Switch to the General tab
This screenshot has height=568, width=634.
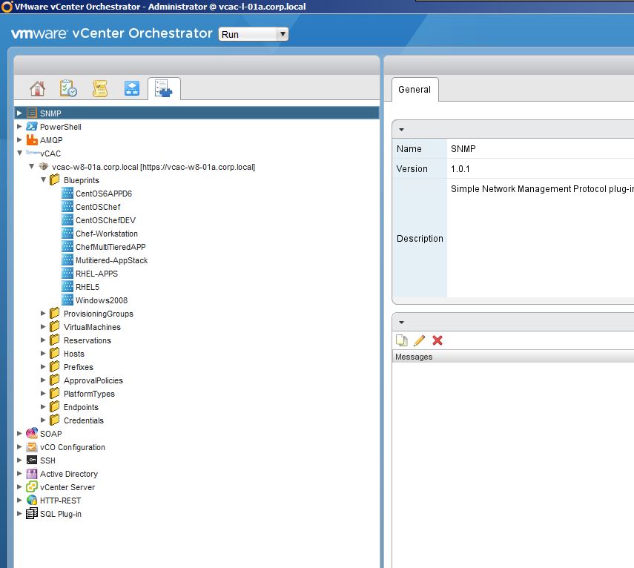tap(415, 89)
